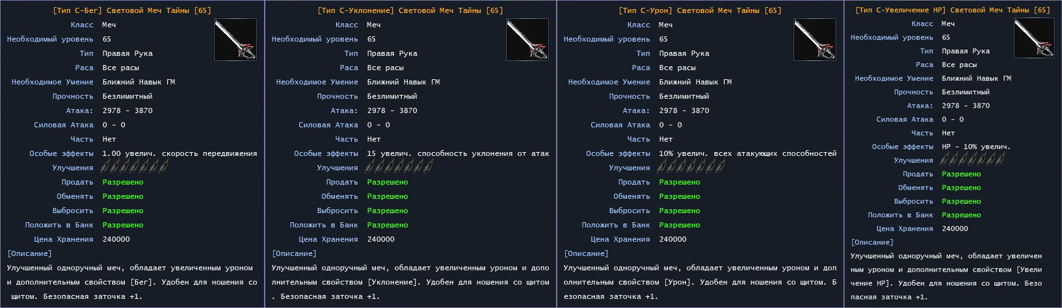Click the Улучшения gem slots in the Уклонение tooltip
The width and height of the screenshot is (1062, 308).
(401, 168)
